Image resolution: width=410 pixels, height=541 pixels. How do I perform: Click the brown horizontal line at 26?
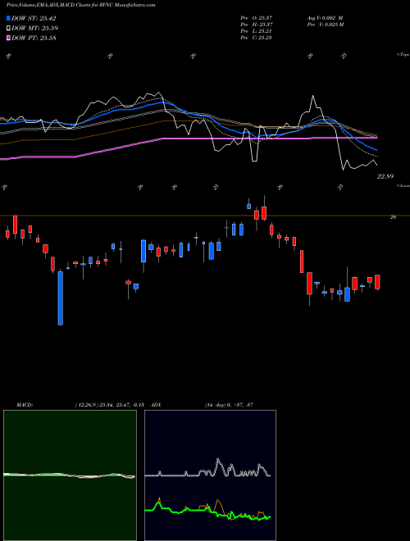pos(205,216)
